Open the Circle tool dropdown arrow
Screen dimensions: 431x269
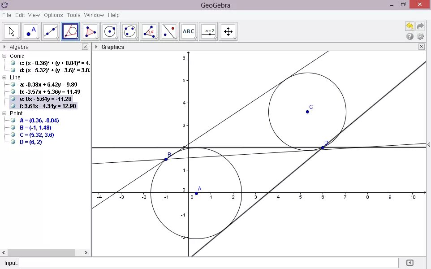point(116,38)
